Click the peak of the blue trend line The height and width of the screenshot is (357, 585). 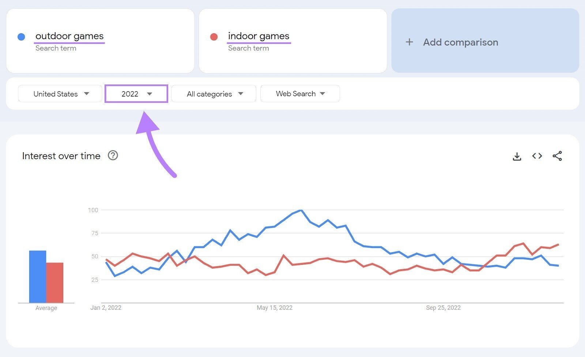point(301,210)
